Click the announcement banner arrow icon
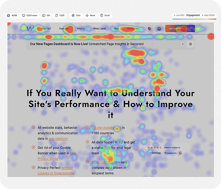Viewport: 221px width, 189px height. (182, 44)
